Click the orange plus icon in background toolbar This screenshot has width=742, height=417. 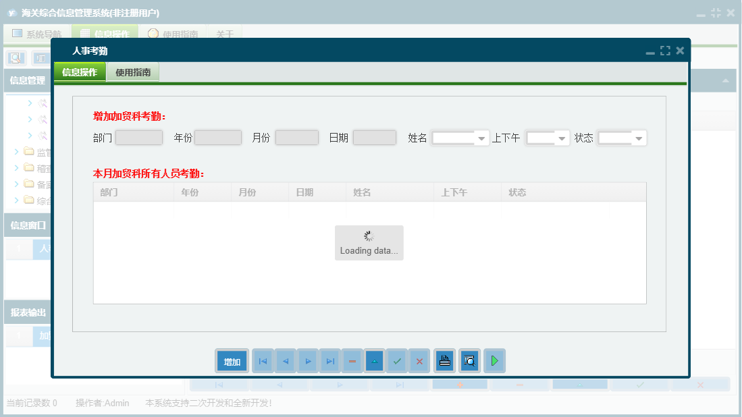point(460,385)
